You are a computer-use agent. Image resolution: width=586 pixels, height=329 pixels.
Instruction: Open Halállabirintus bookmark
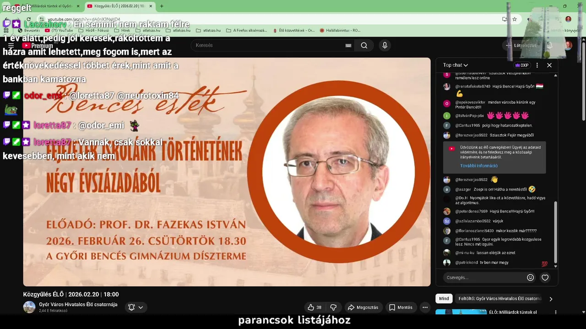pyautogui.click(x=340, y=31)
